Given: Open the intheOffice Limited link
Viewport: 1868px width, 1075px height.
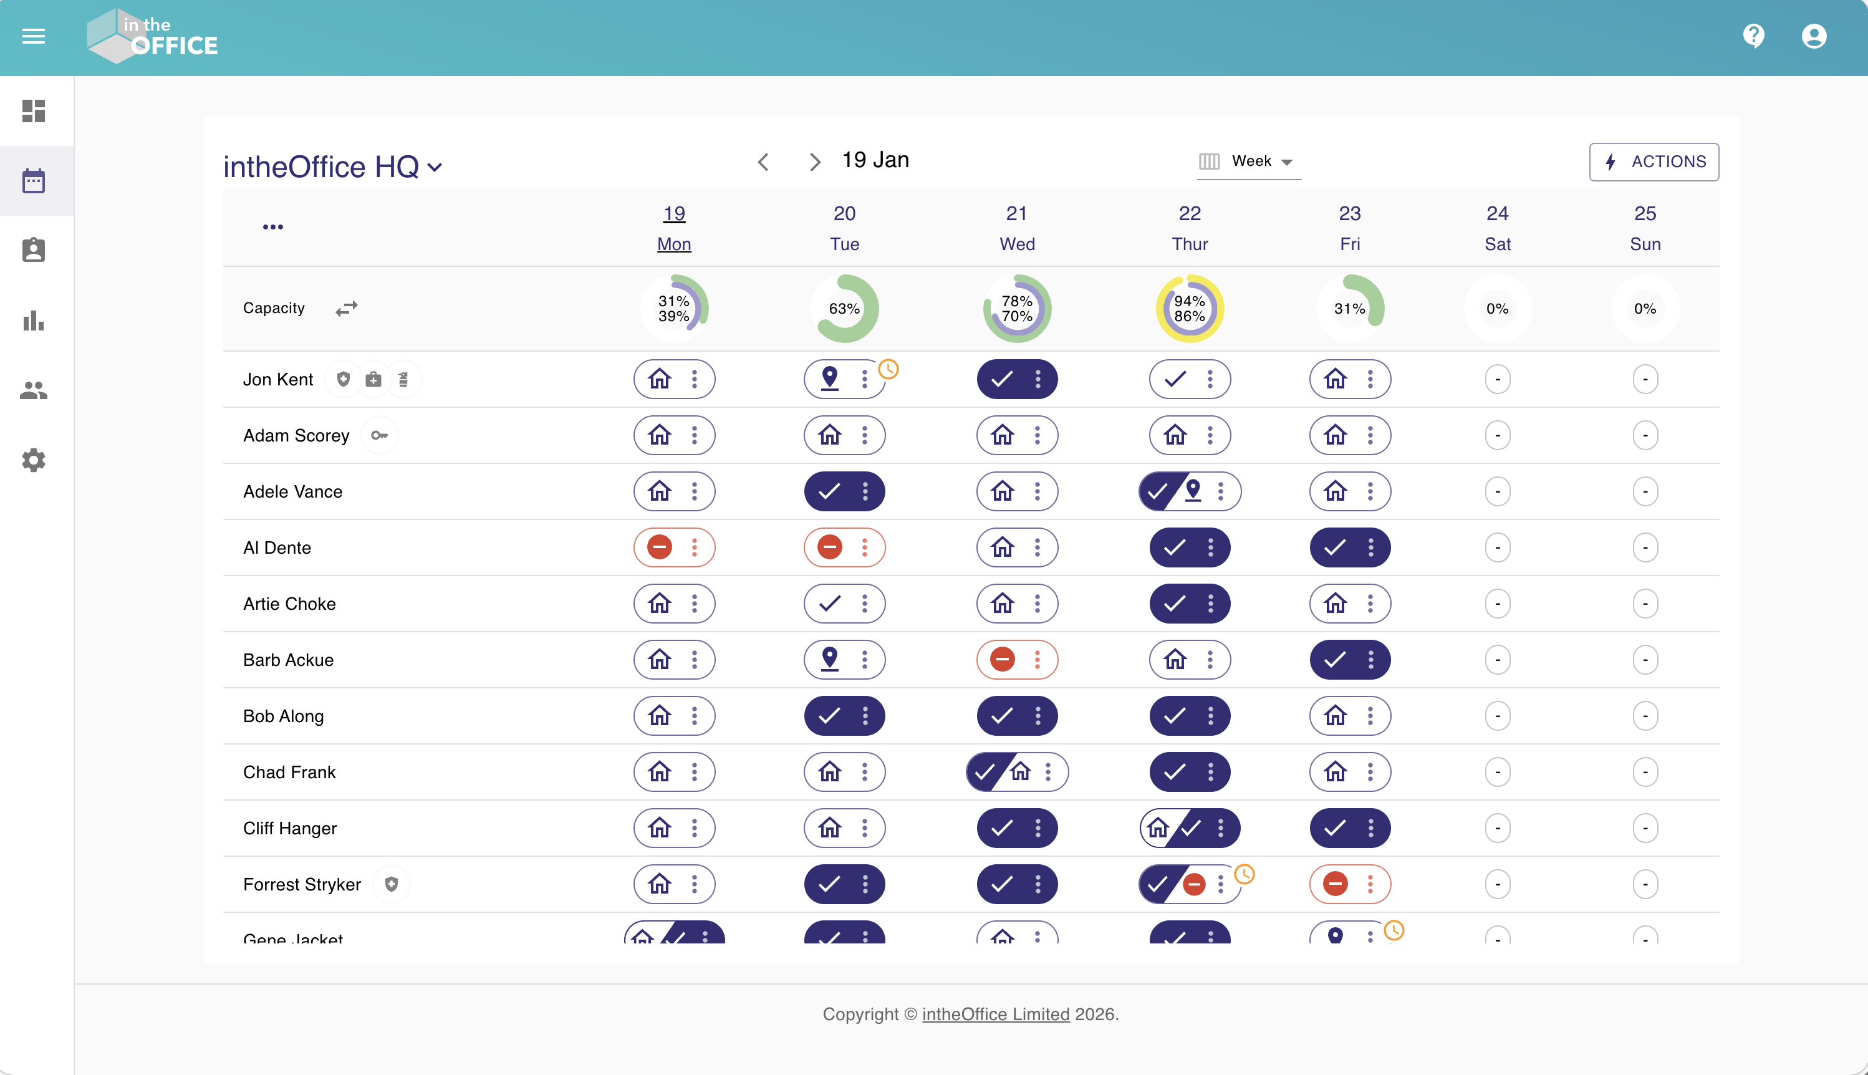Looking at the screenshot, I should click(x=996, y=1014).
